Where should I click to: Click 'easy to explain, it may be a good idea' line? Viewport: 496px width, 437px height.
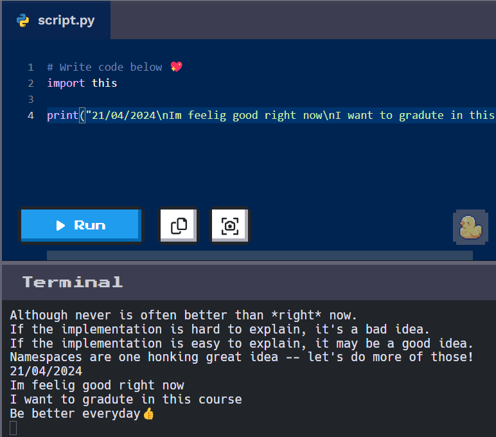pyautogui.click(x=242, y=344)
